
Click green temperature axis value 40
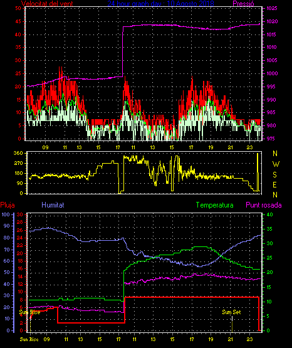269,214
